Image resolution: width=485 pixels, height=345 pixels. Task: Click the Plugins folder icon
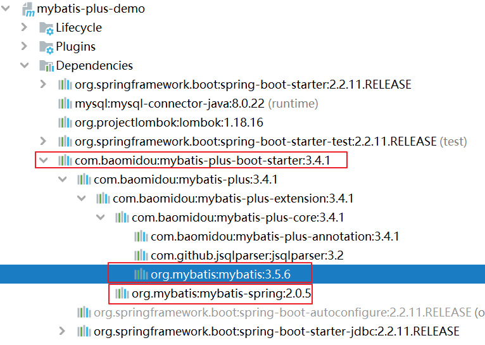point(46,47)
